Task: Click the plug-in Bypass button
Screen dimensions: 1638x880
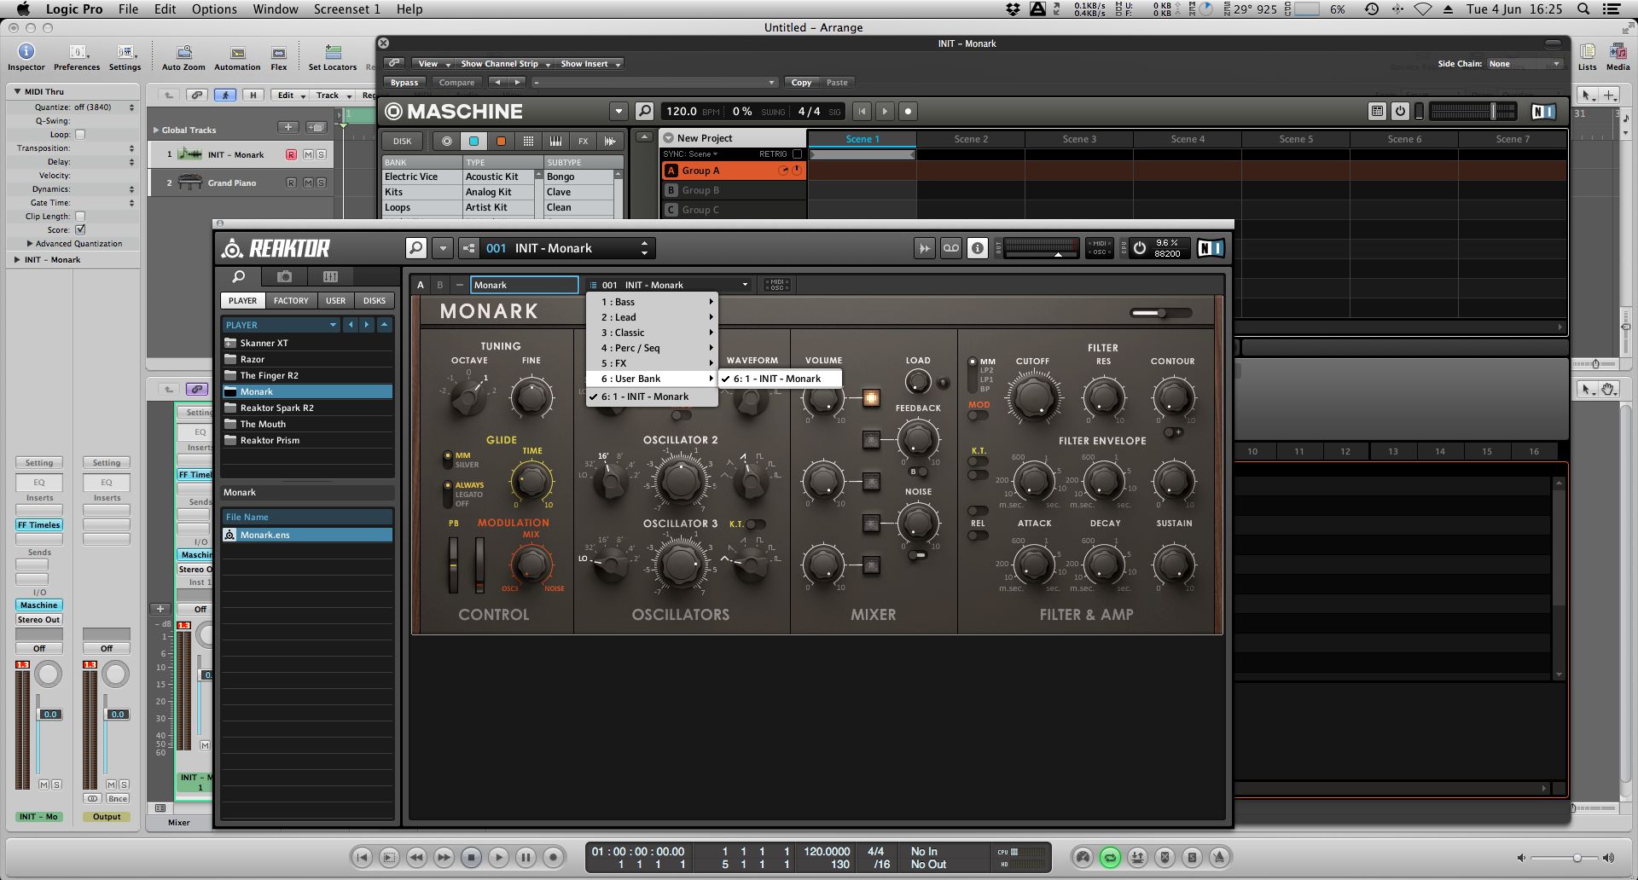Action: pos(404,83)
